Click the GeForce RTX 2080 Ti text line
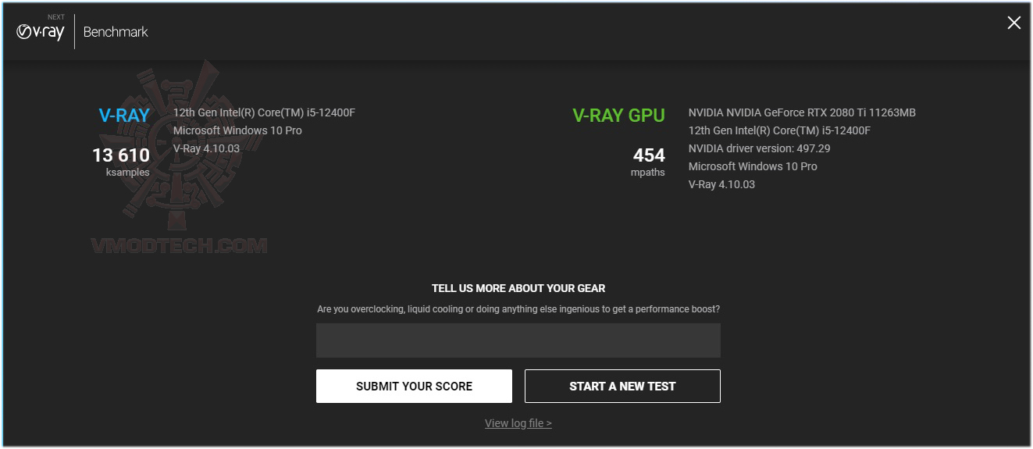1033x449 pixels. (802, 112)
